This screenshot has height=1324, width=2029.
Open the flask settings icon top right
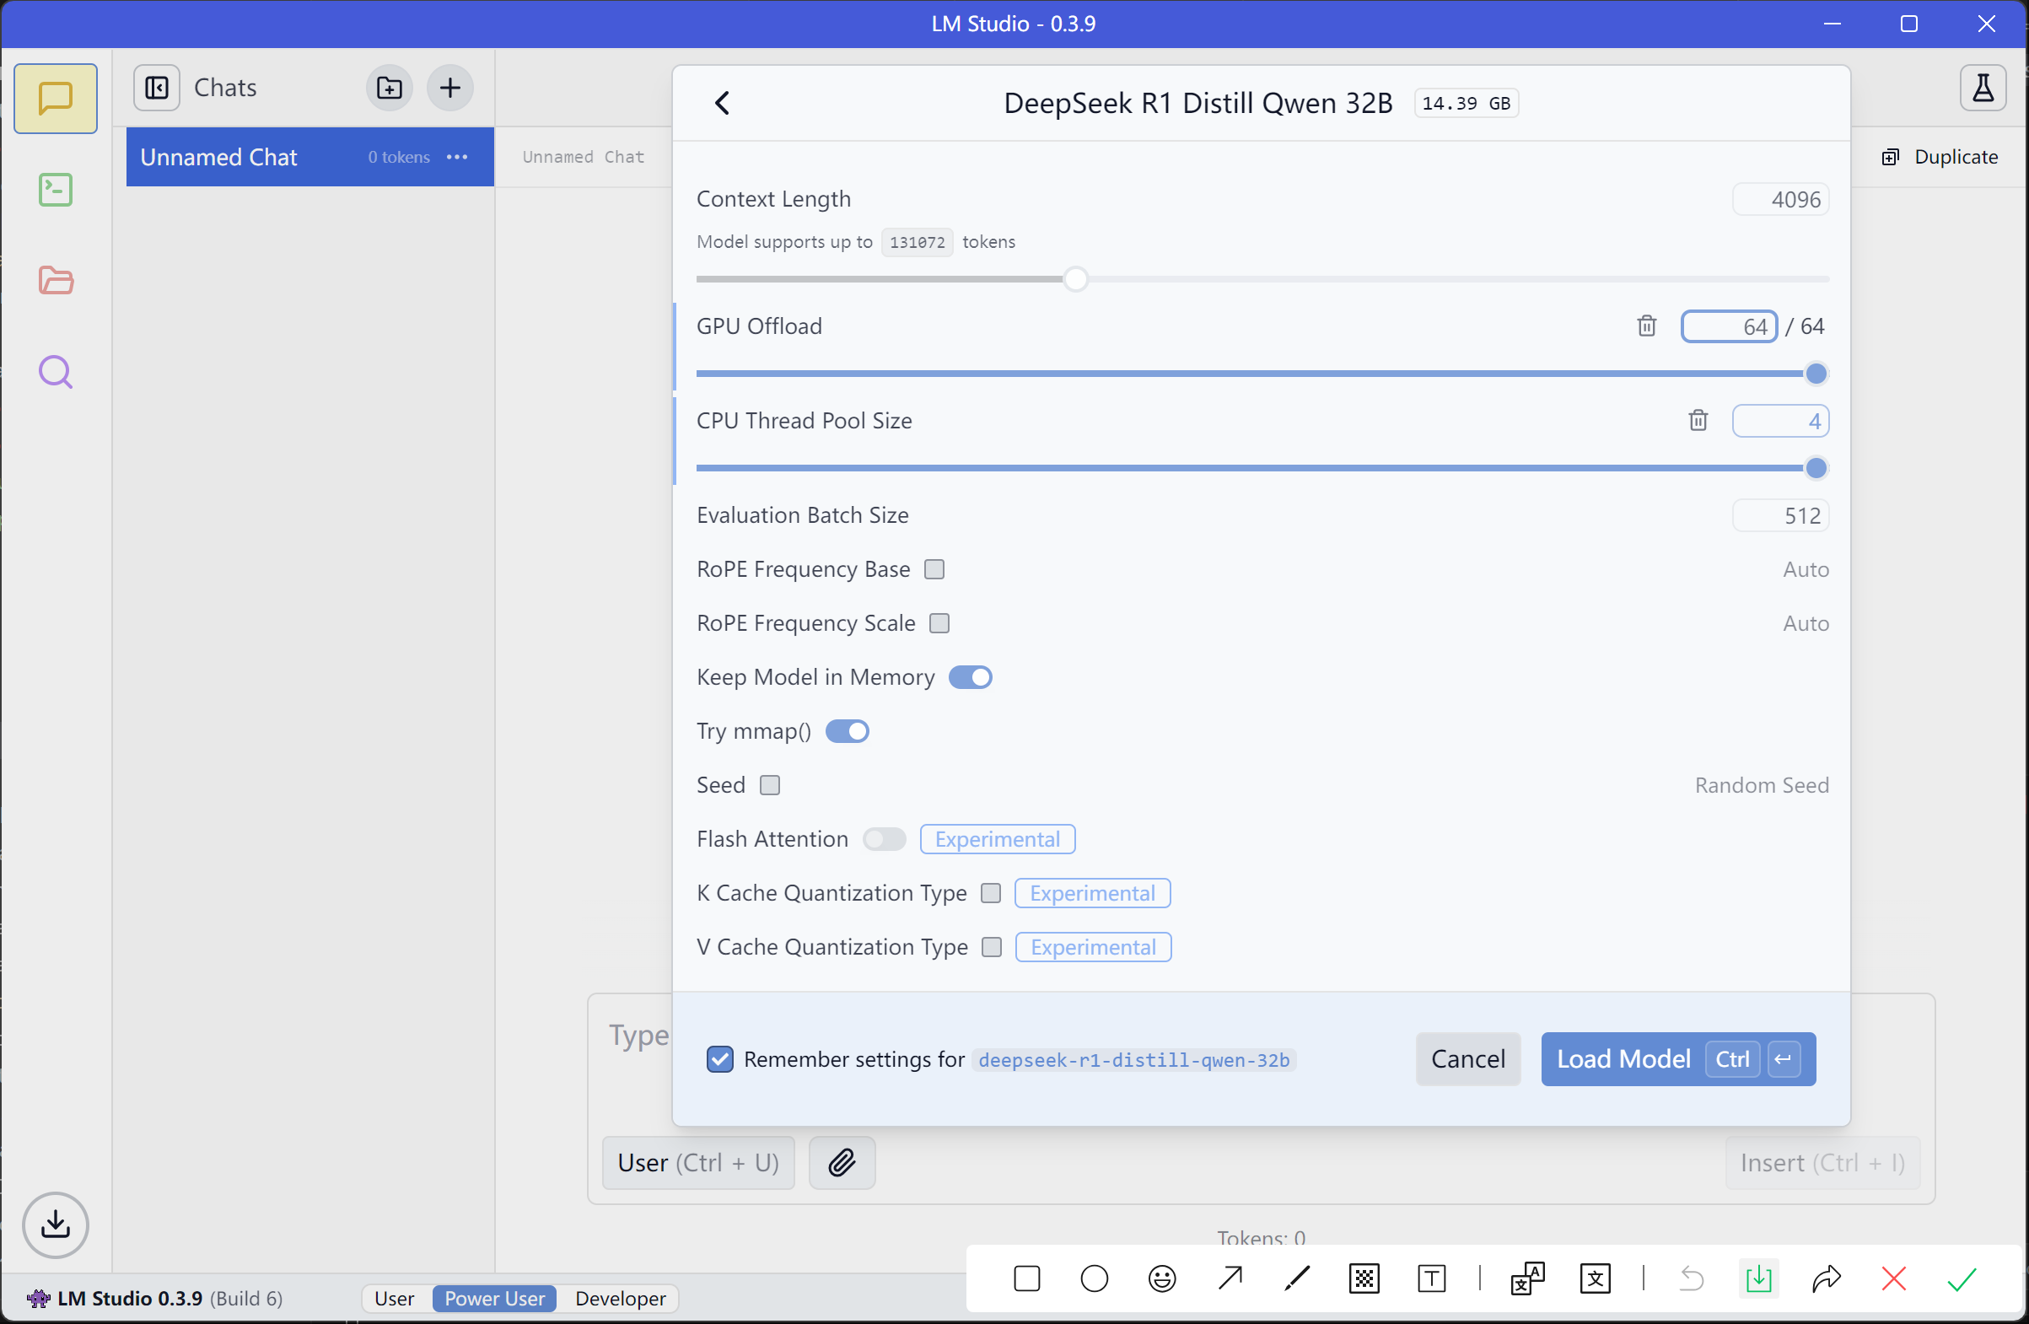click(x=1982, y=87)
